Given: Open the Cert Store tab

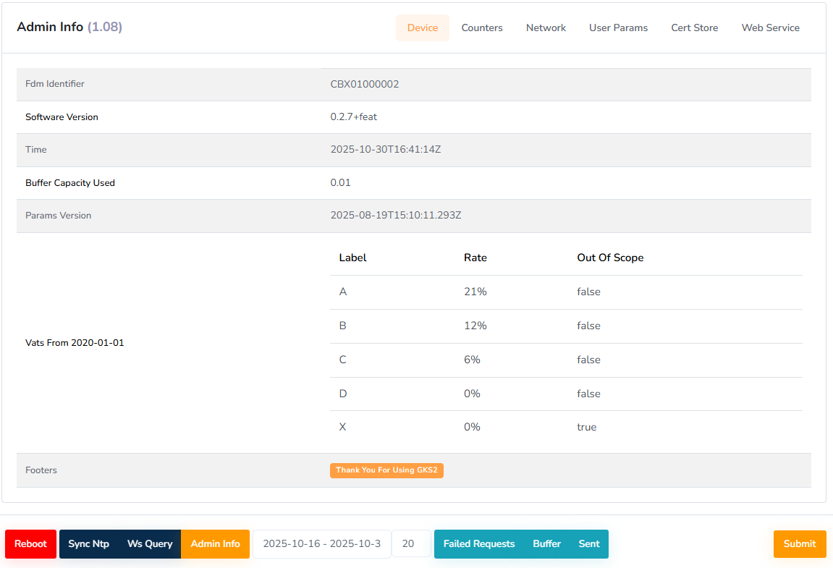Looking at the screenshot, I should click(694, 27).
